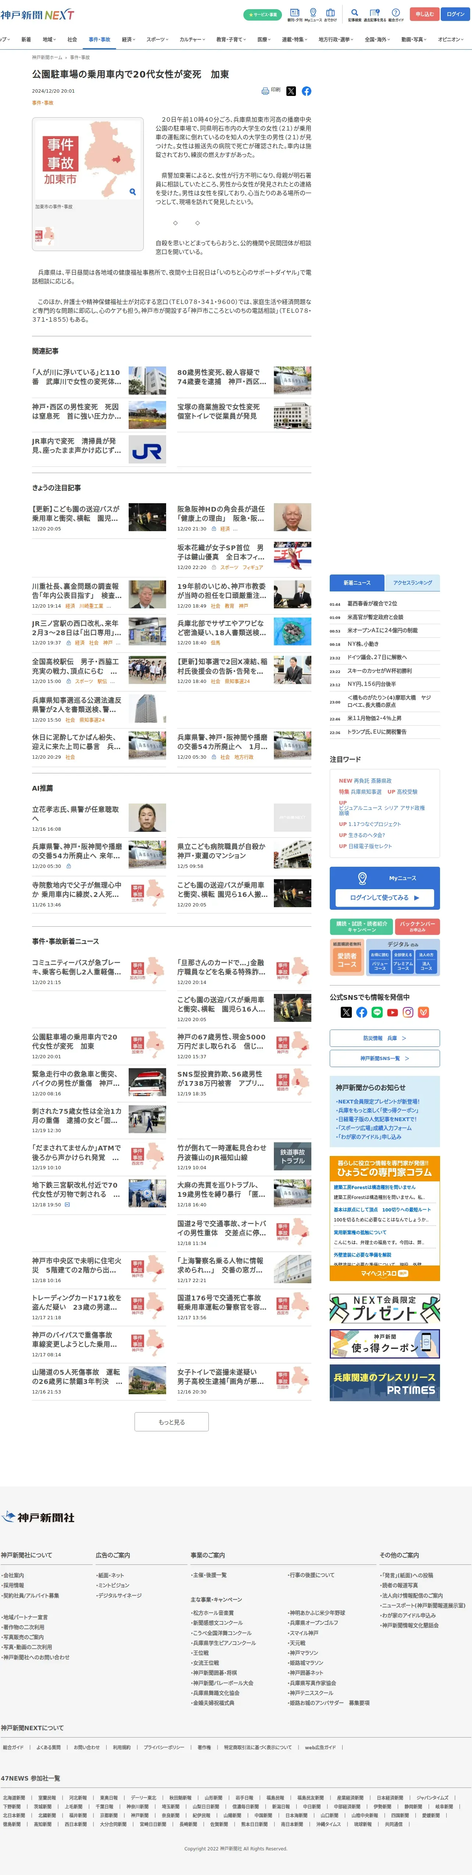Click the ★サービス・事業 green pill
This screenshot has width=472, height=1875.
(x=262, y=15)
